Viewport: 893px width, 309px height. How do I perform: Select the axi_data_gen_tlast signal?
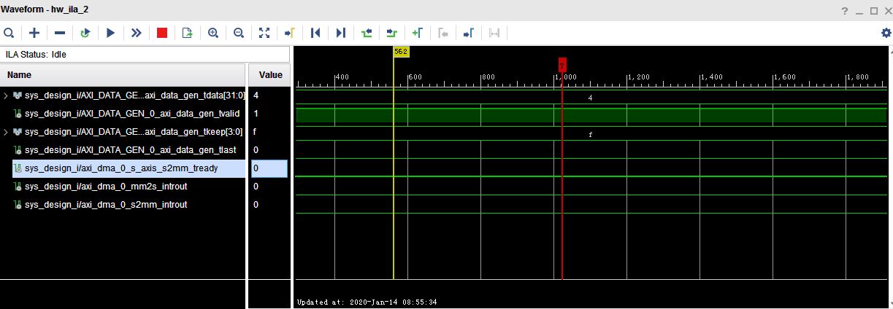[129, 149]
